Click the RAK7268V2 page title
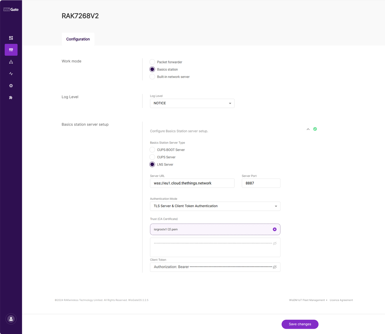385x334 pixels. (80, 16)
